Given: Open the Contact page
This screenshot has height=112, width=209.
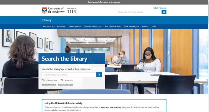Looking at the screenshot, I should click(145, 26).
